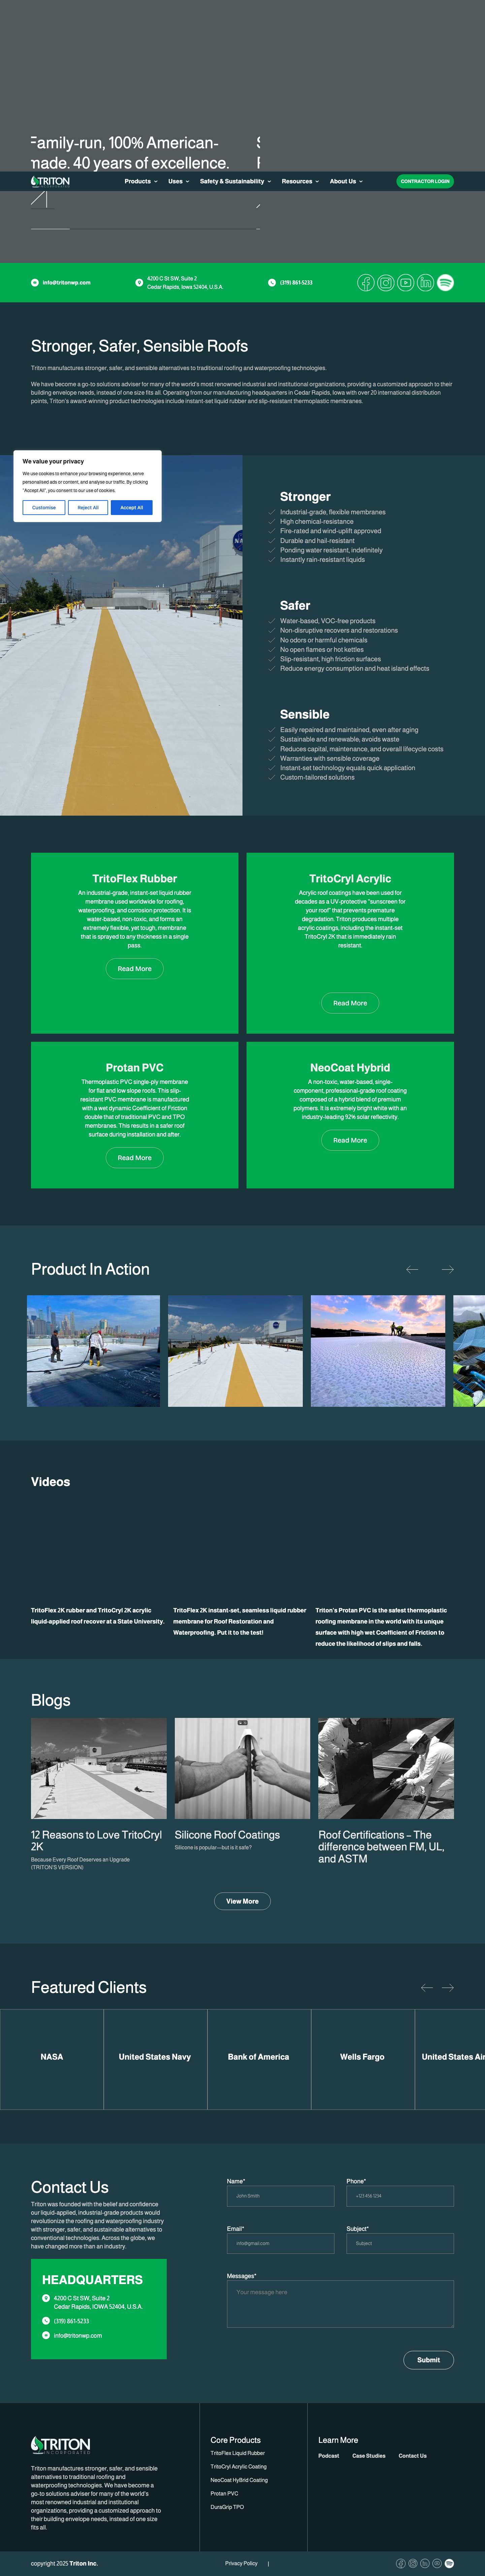Screen dimensions: 485x2576
Task: Select the NASA client card
Action: coord(52,2057)
